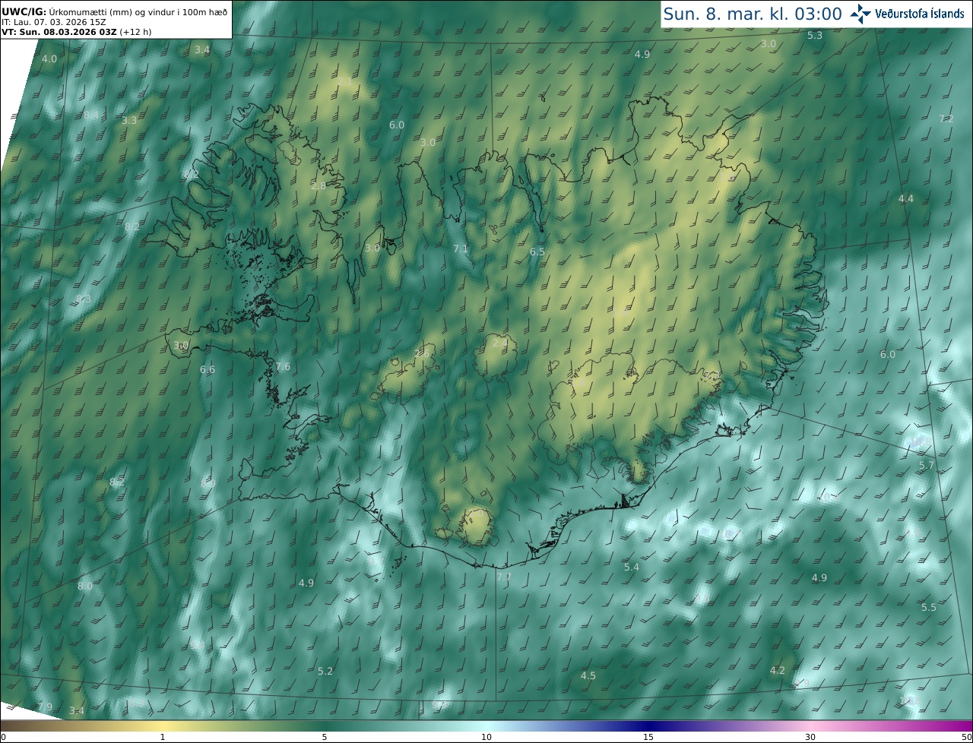Click the map value 3.3

pyautogui.click(x=129, y=120)
